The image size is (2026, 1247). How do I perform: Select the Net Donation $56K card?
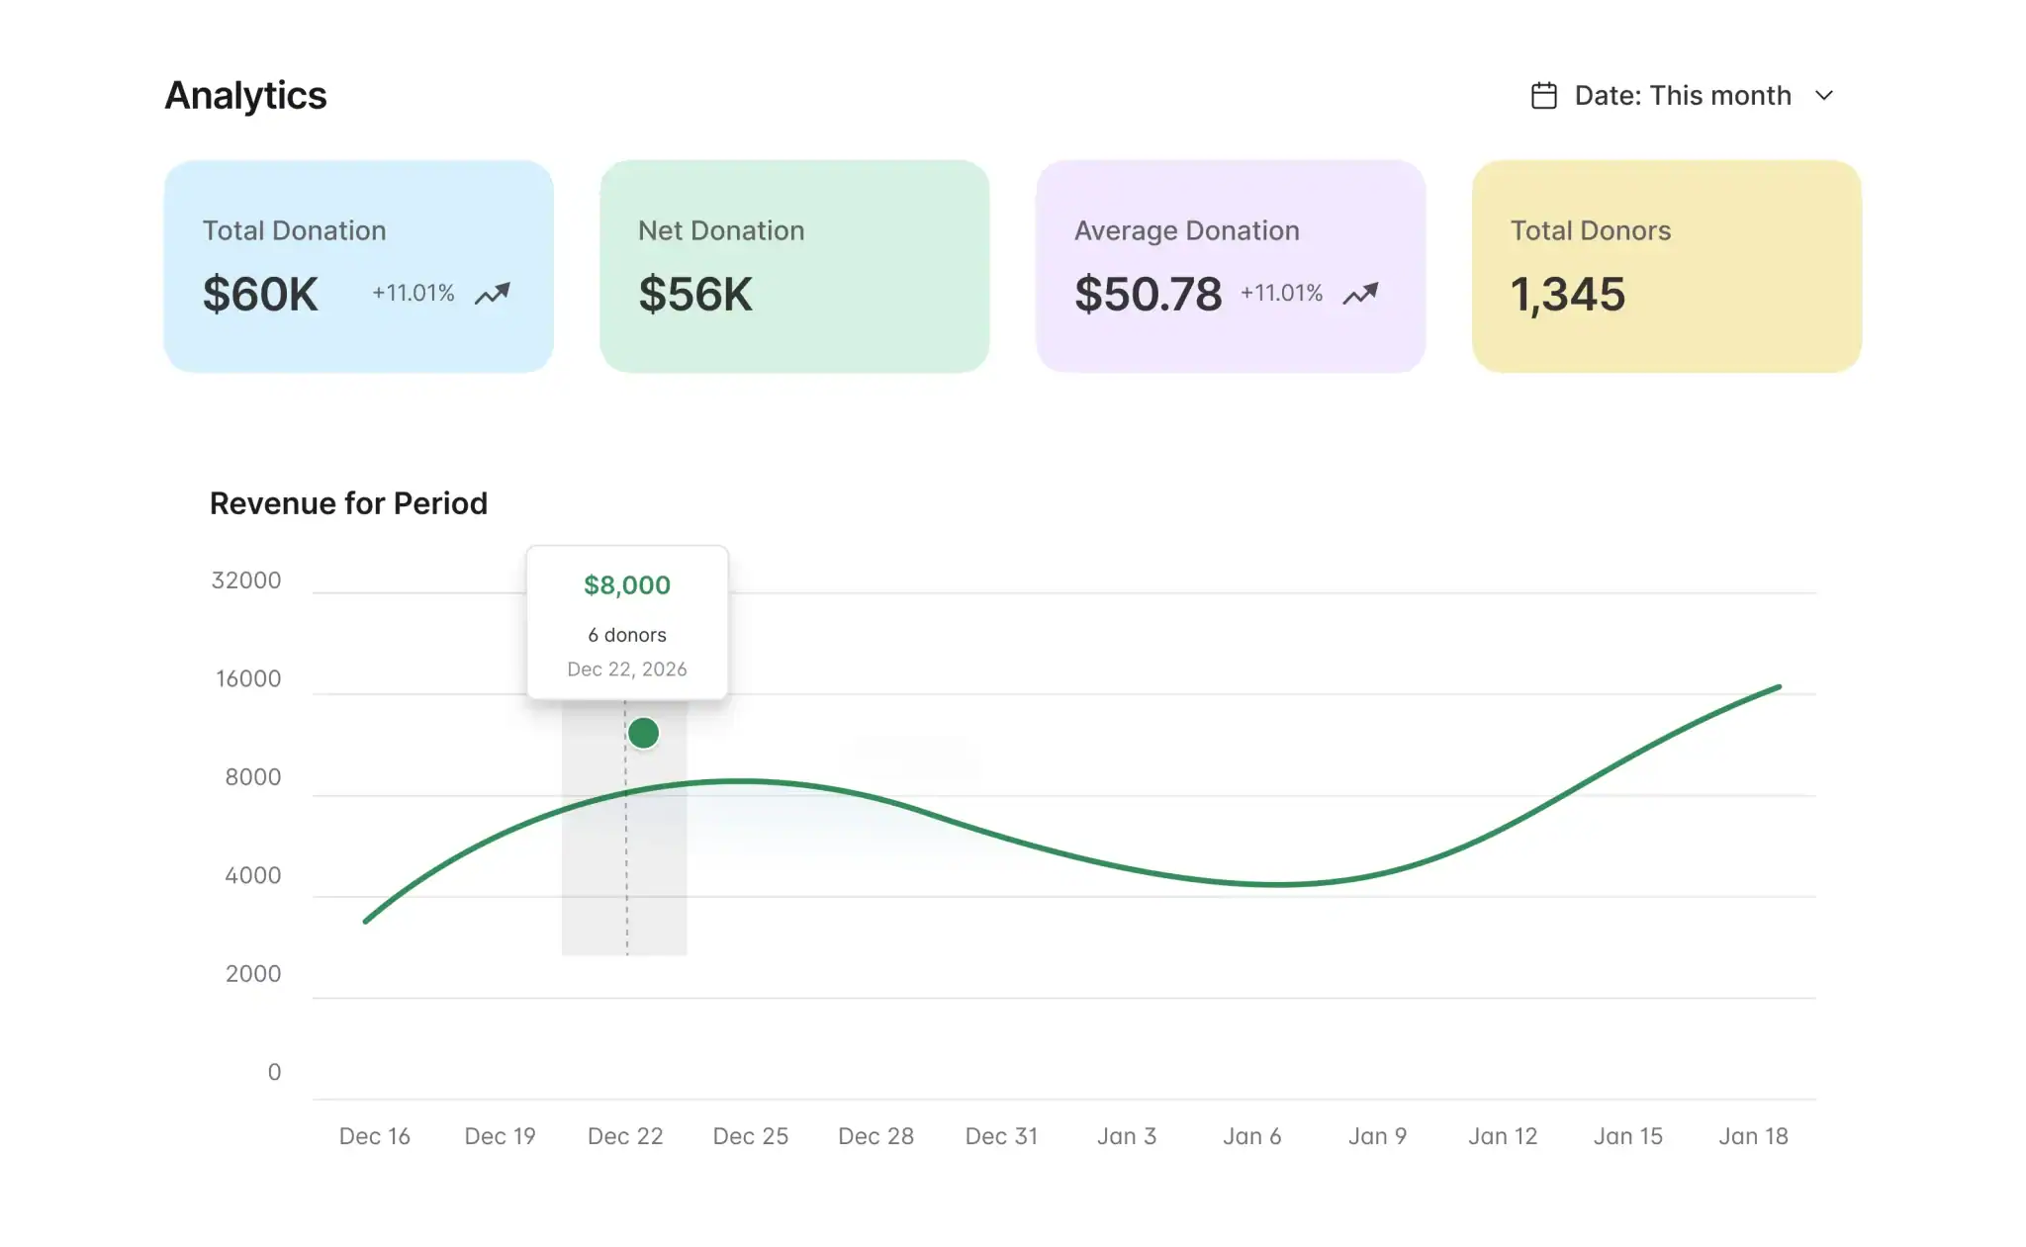794,267
